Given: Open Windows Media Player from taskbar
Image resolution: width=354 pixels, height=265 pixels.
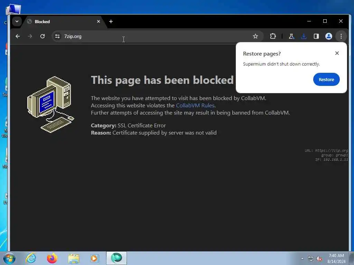Looking at the screenshot, I should click(x=94, y=258).
